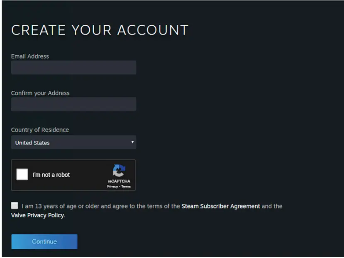Click the dropdown arrow on country selector
Viewport: 344px width, 258px height.
pos(132,142)
